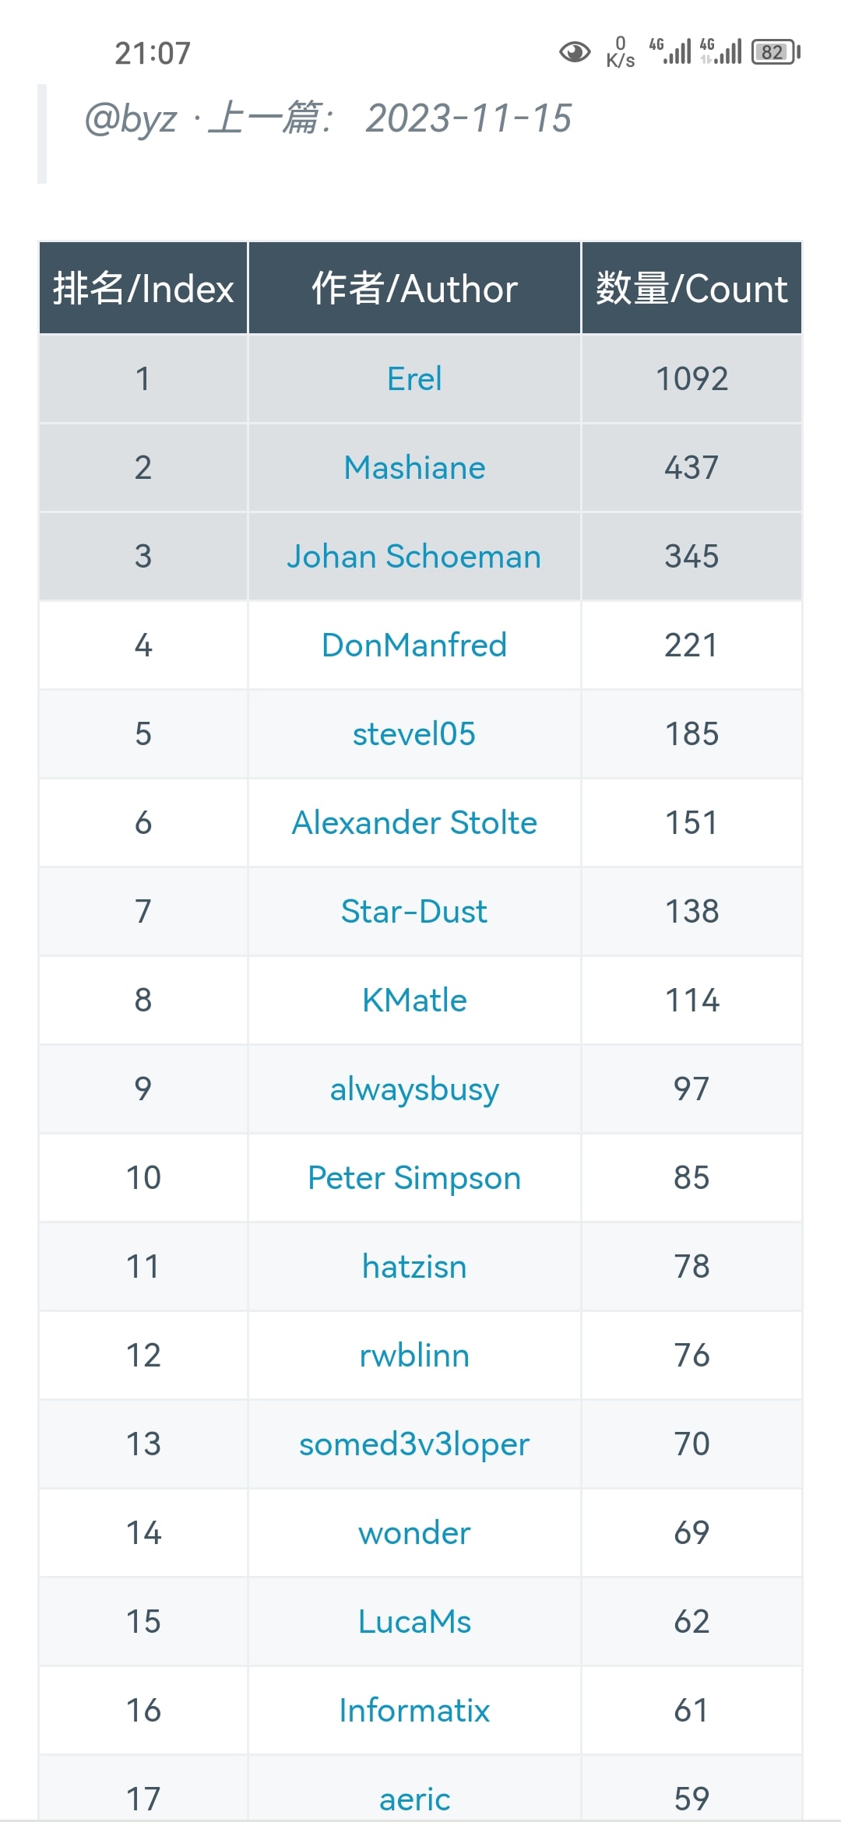The width and height of the screenshot is (841, 1822).
Task: Tap alwaysbusy author link
Action: tap(414, 1089)
